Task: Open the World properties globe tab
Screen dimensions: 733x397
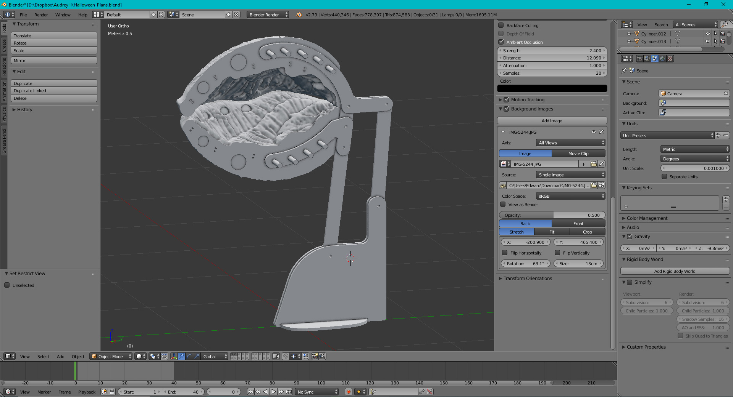Action: click(x=662, y=59)
